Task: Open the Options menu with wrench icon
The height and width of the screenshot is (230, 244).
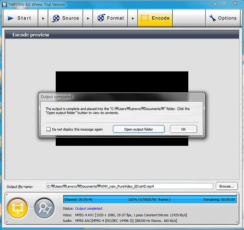Action: coord(223,18)
